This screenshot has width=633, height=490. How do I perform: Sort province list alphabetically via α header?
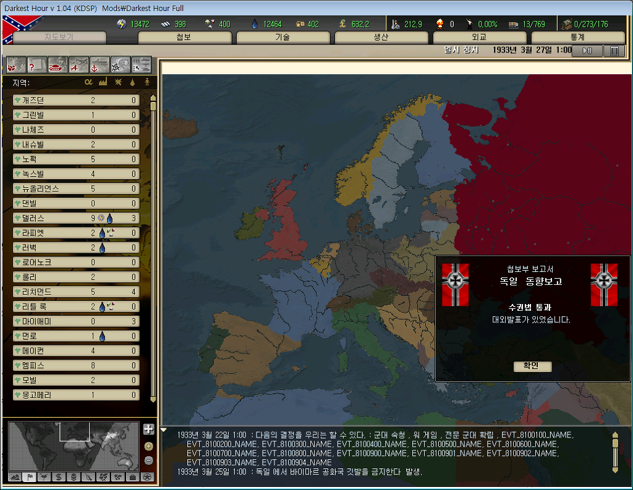pyautogui.click(x=88, y=82)
